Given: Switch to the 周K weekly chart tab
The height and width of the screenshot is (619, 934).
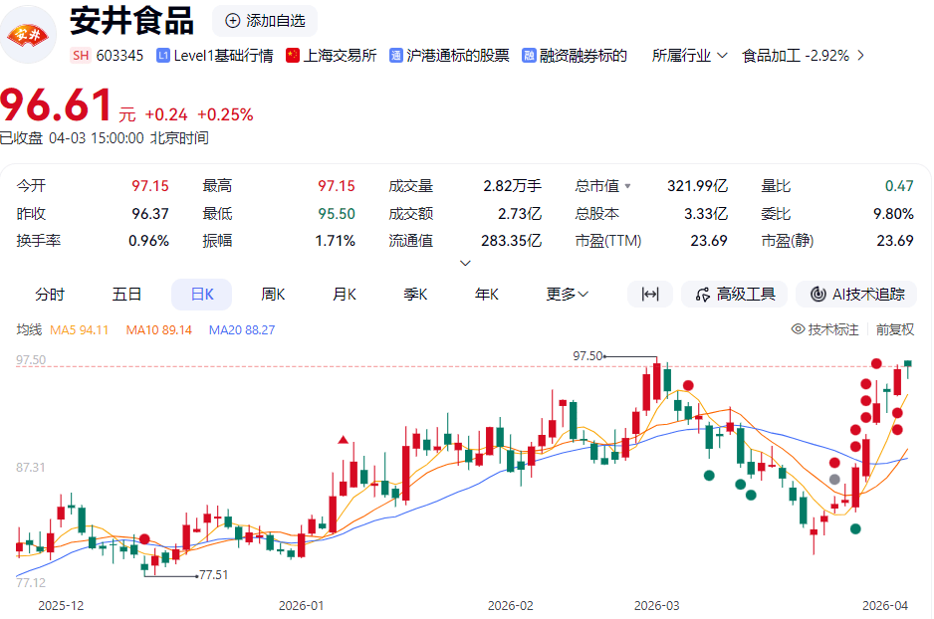Looking at the screenshot, I should (272, 293).
